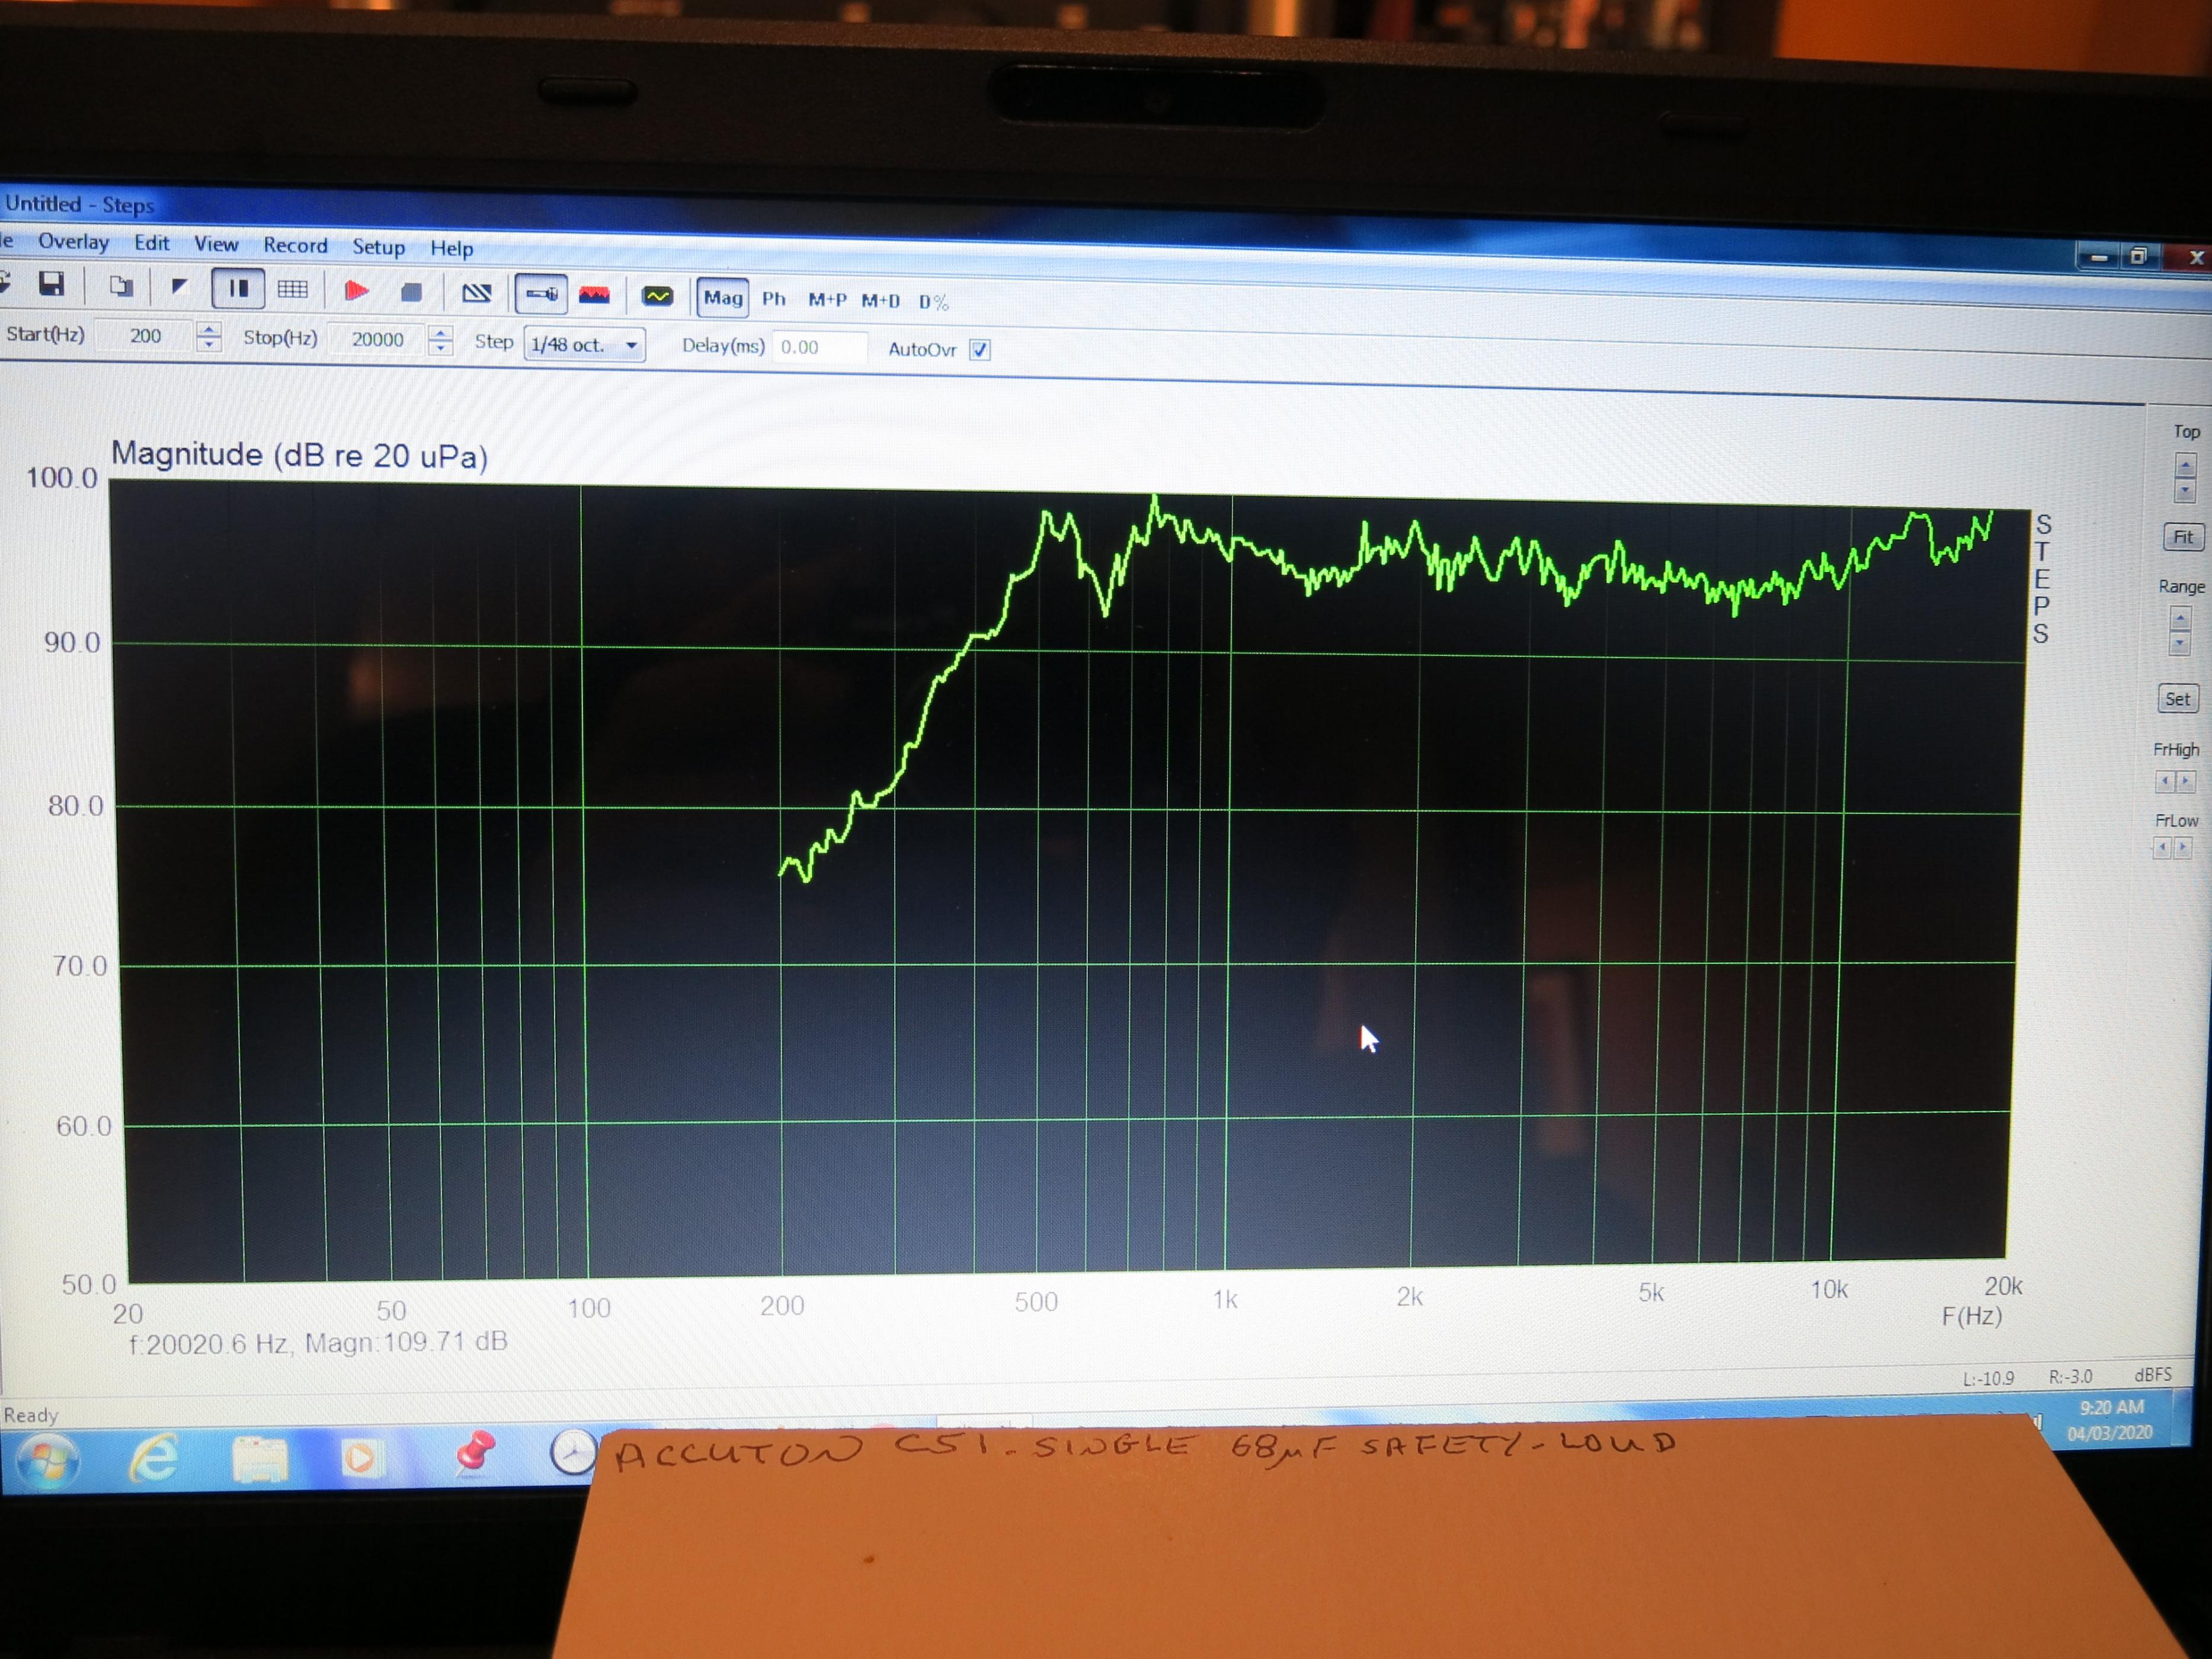Open the Step 1/48 oct. dropdown

(585, 345)
